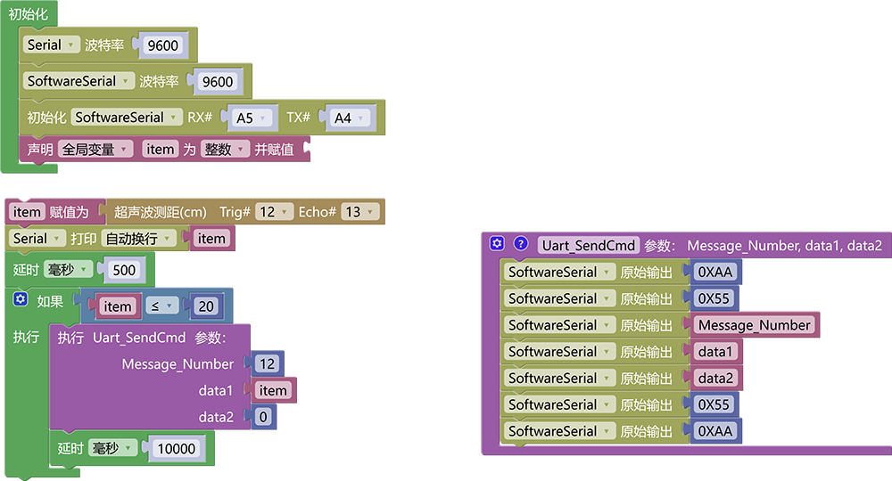Open the RX# A5 pin dropdown

point(251,118)
